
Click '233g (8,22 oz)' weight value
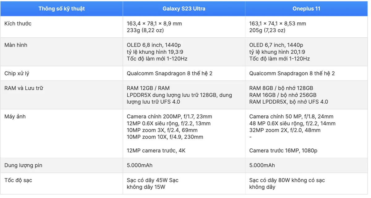click(145, 30)
